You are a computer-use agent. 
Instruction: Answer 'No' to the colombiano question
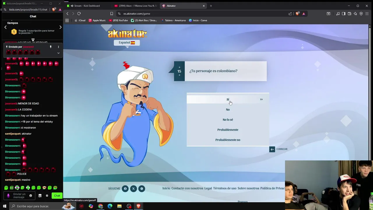tap(228, 110)
